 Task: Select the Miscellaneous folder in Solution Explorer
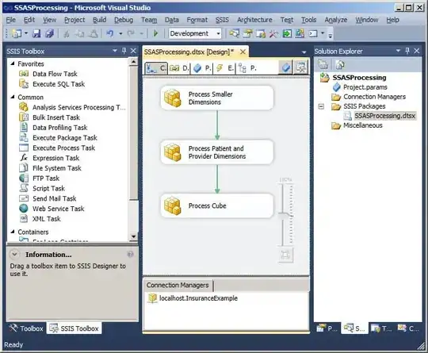point(357,125)
